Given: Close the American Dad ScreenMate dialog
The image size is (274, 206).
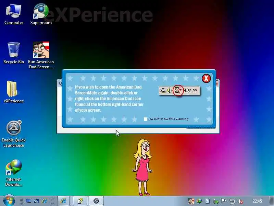Looking at the screenshot, I should click(206, 78).
